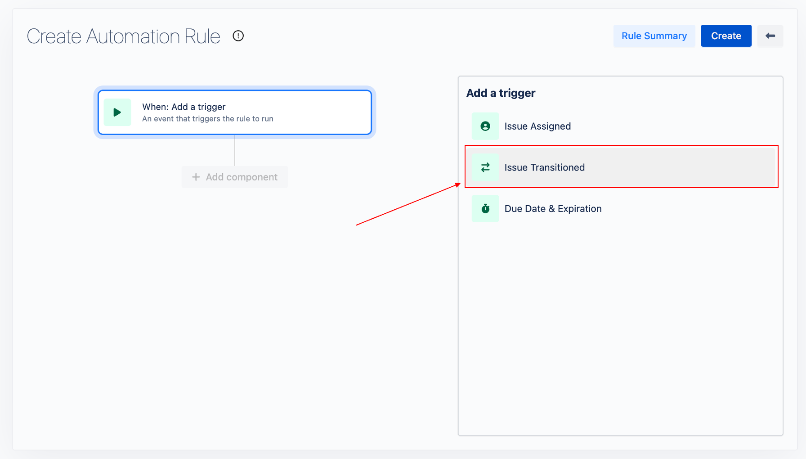Click the plus icon beside Add component
Image resolution: width=806 pixels, height=459 pixels.
click(196, 177)
